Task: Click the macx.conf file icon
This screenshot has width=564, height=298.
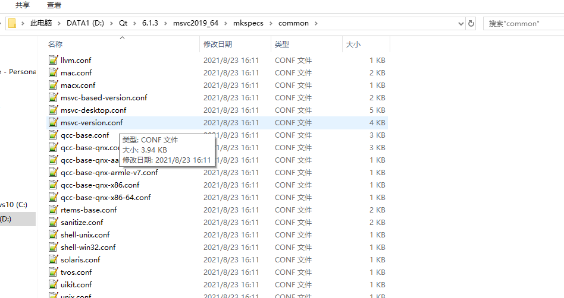Action: [x=53, y=85]
